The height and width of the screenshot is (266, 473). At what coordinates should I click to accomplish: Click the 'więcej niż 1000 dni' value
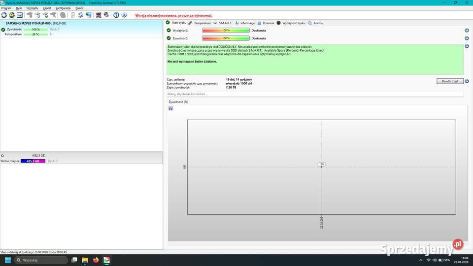(x=239, y=84)
